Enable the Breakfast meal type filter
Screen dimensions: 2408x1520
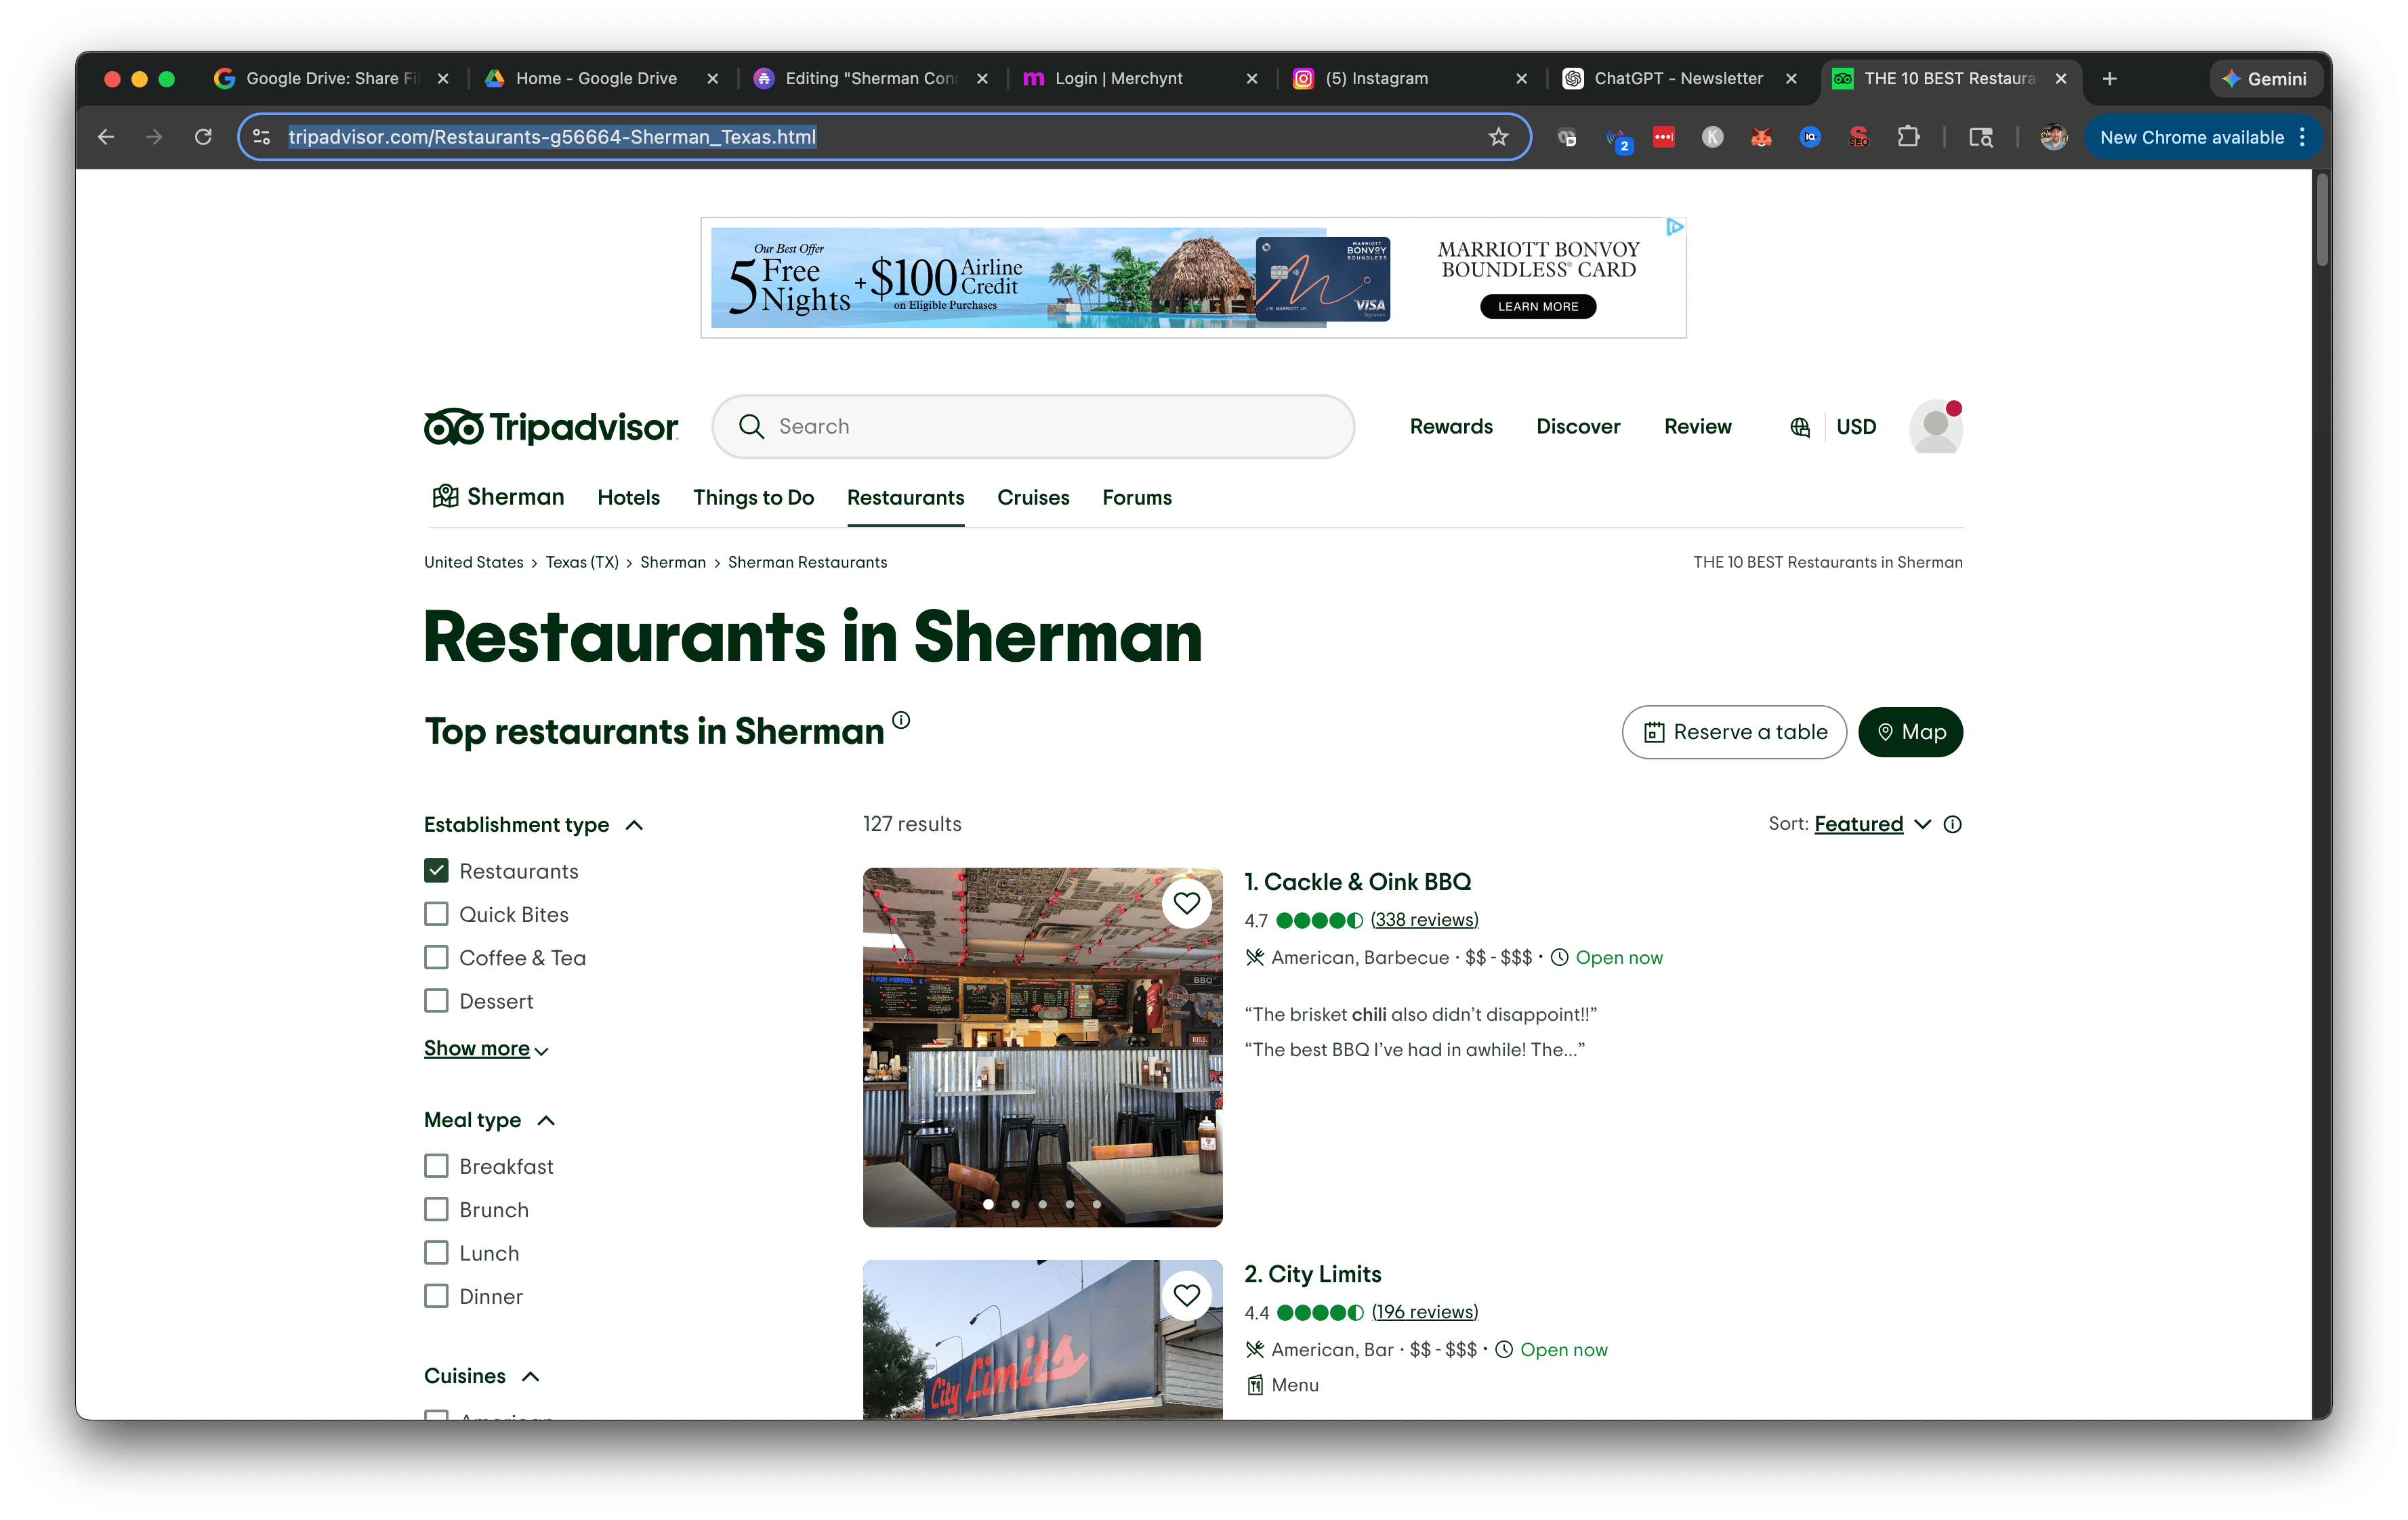[436, 1166]
